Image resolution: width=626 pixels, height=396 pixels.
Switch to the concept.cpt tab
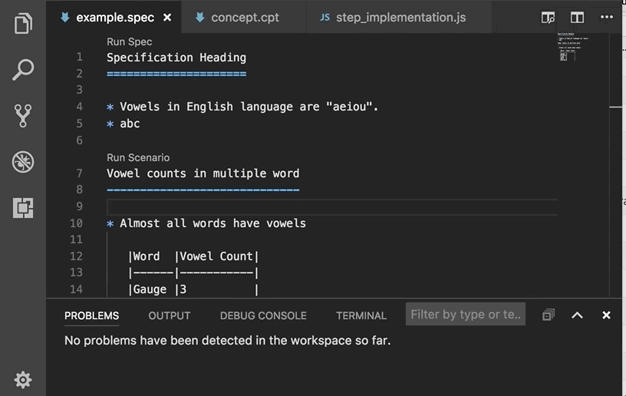tap(244, 17)
